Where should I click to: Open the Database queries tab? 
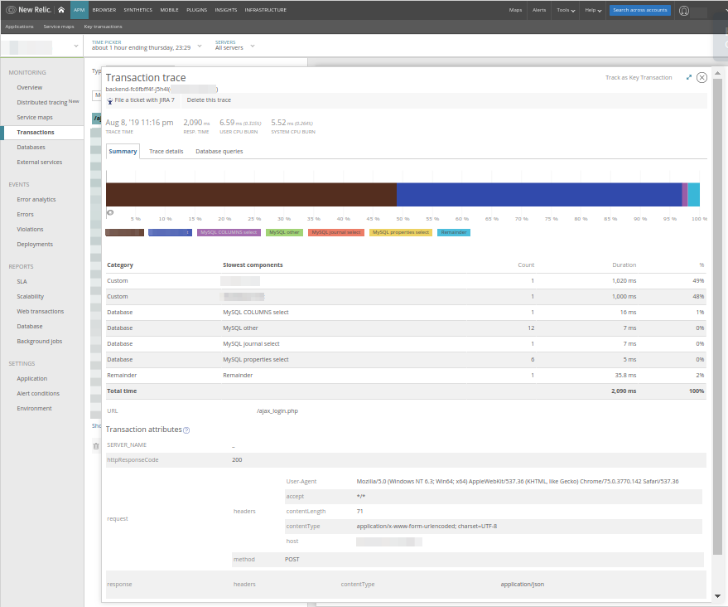click(x=218, y=151)
